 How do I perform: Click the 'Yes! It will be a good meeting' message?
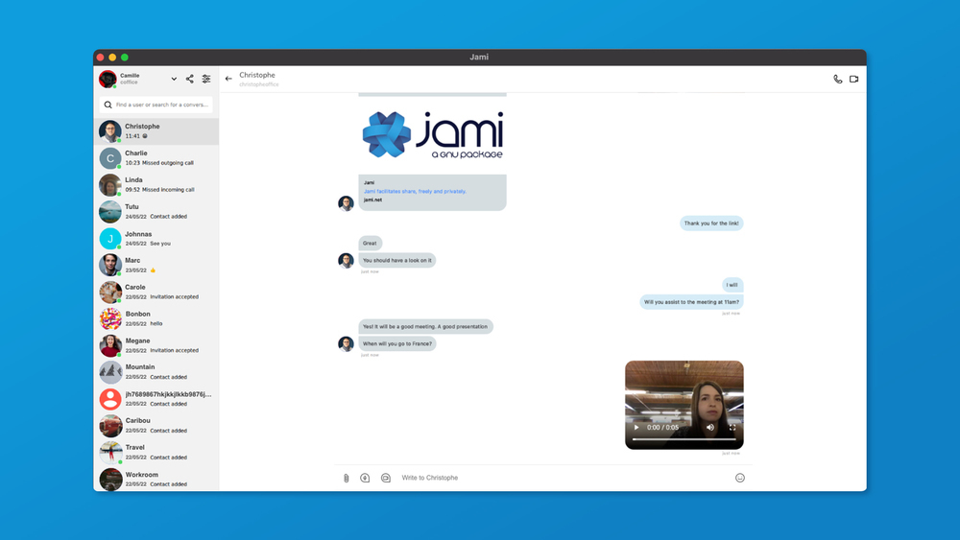pos(425,326)
